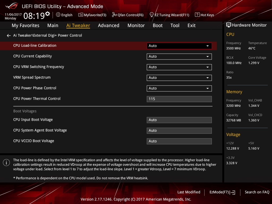Select the Ai Tweaker tab

[x=78, y=25]
